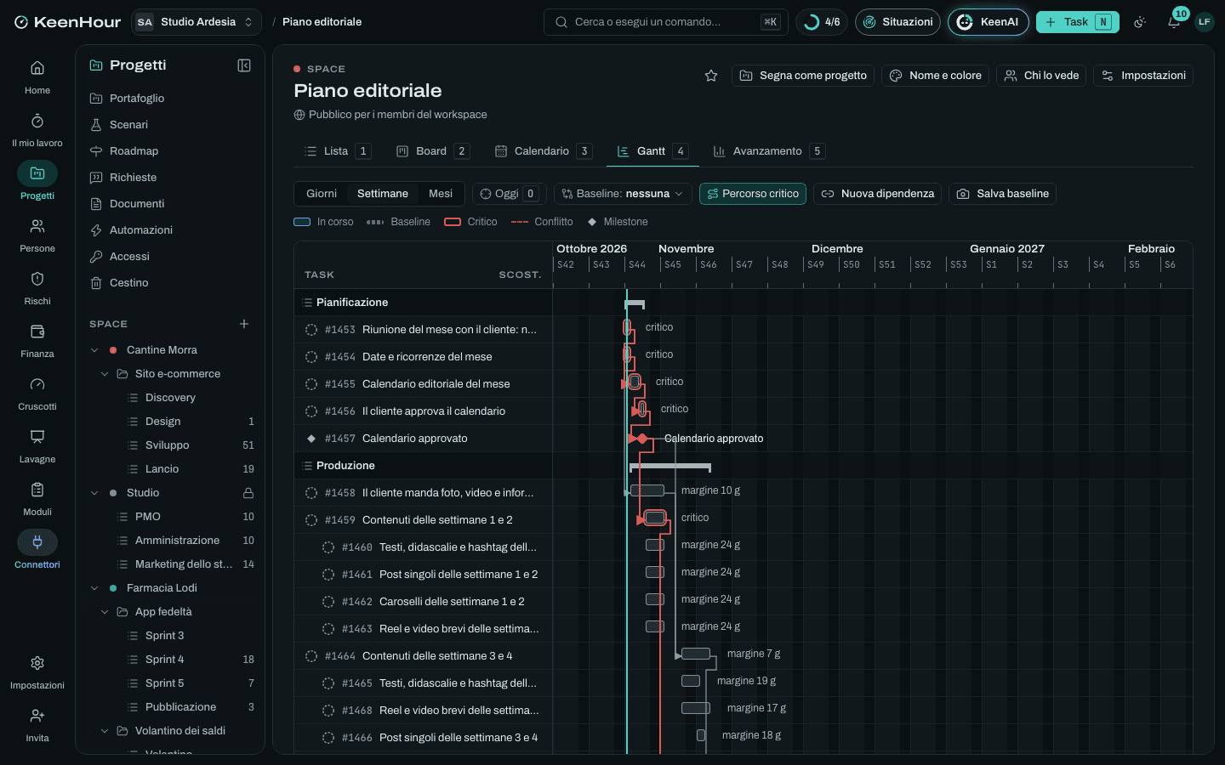Switch to the Board tab
Image resolution: width=1225 pixels, height=765 pixels.
433,151
